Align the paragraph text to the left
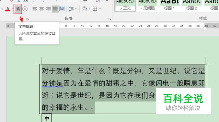 click(34, 9)
